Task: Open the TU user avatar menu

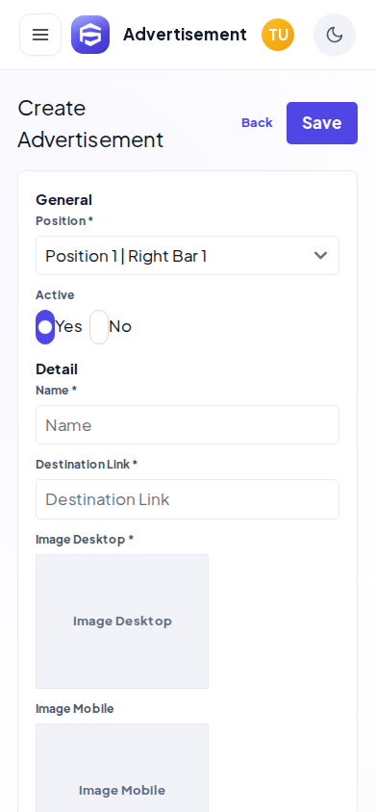Action: (278, 35)
